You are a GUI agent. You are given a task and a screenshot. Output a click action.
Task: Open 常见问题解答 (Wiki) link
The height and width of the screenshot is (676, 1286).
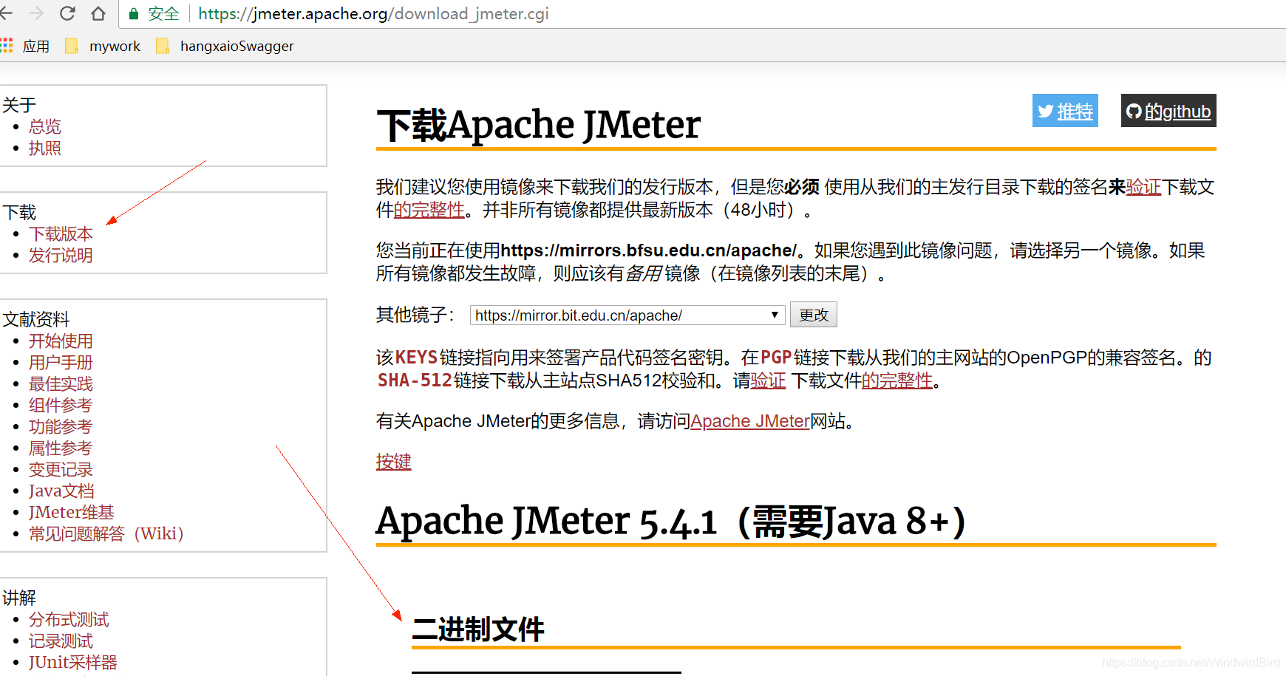pos(106,533)
